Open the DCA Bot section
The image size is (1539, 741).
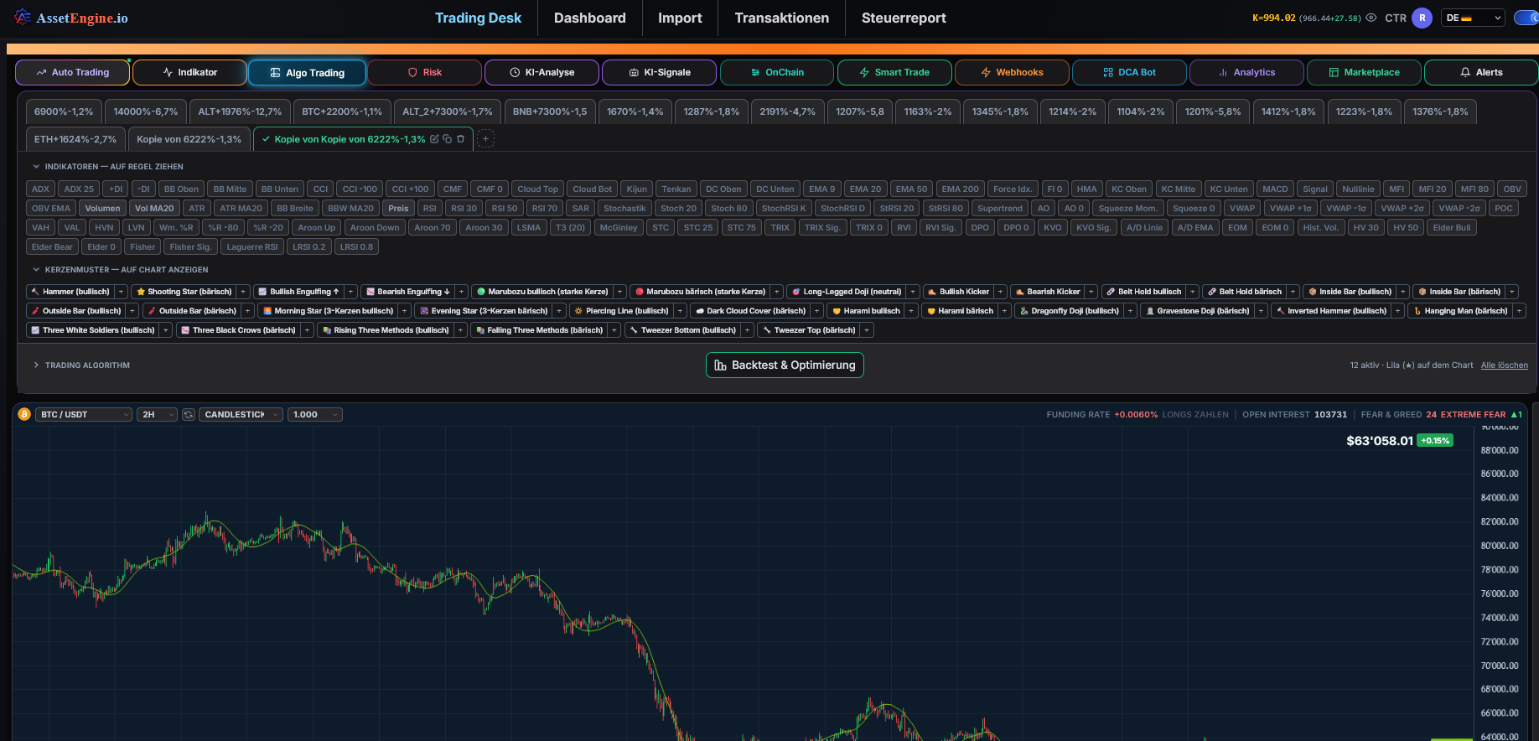pos(1128,72)
